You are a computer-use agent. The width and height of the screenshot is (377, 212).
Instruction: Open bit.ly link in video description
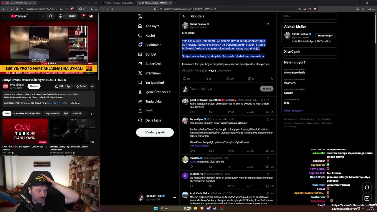pos(57,103)
